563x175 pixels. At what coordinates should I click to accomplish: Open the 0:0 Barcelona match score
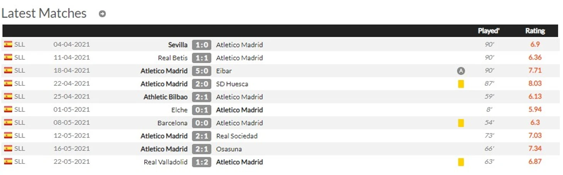click(202, 123)
